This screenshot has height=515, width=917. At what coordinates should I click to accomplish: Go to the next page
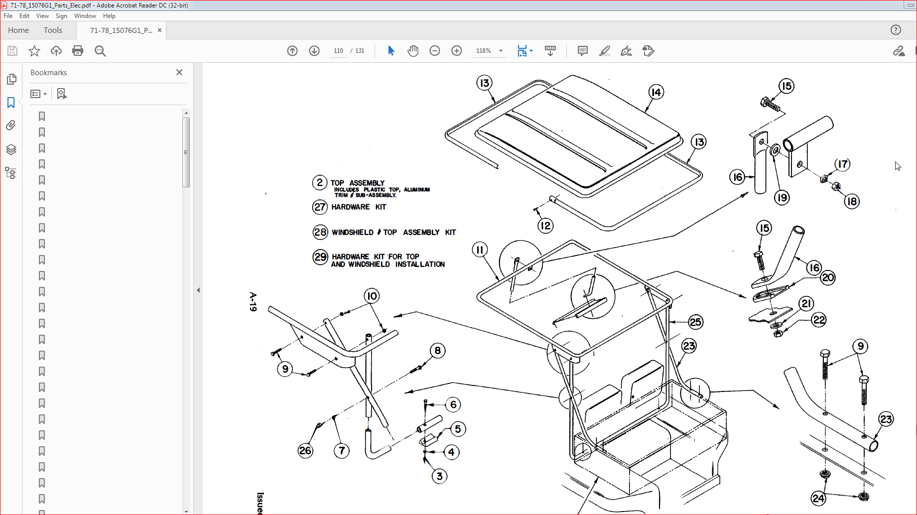(x=314, y=50)
